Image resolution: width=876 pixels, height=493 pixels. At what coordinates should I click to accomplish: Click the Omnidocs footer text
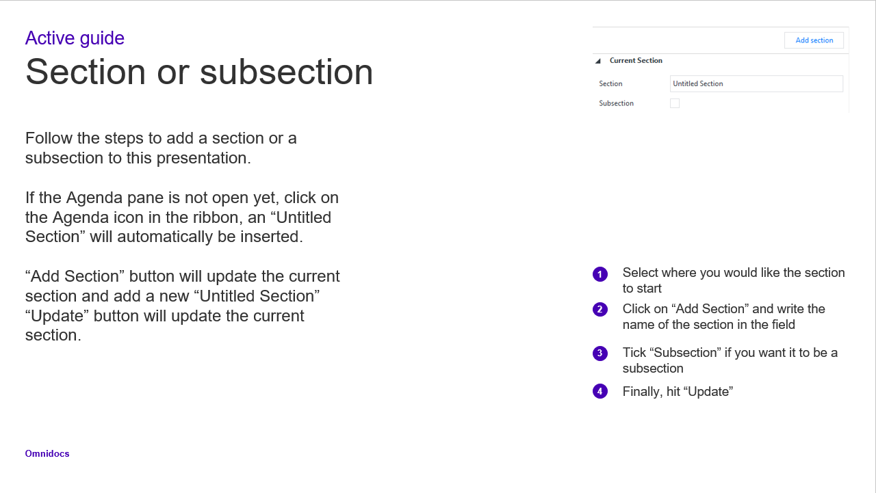(47, 453)
